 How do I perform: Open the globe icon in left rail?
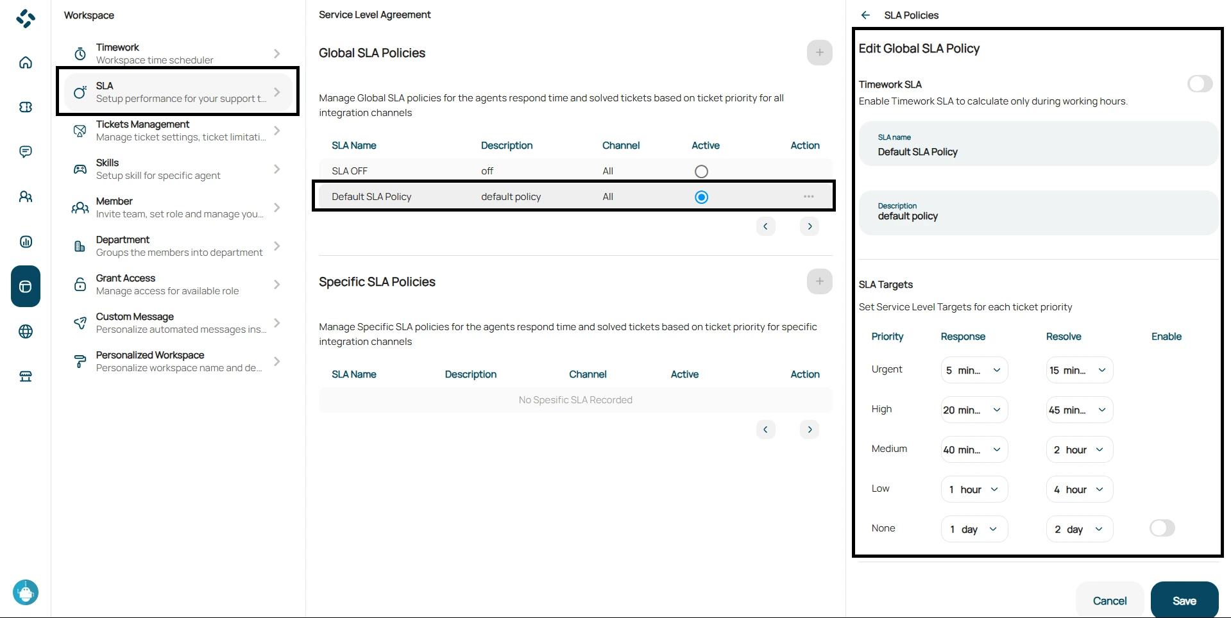[x=26, y=331]
